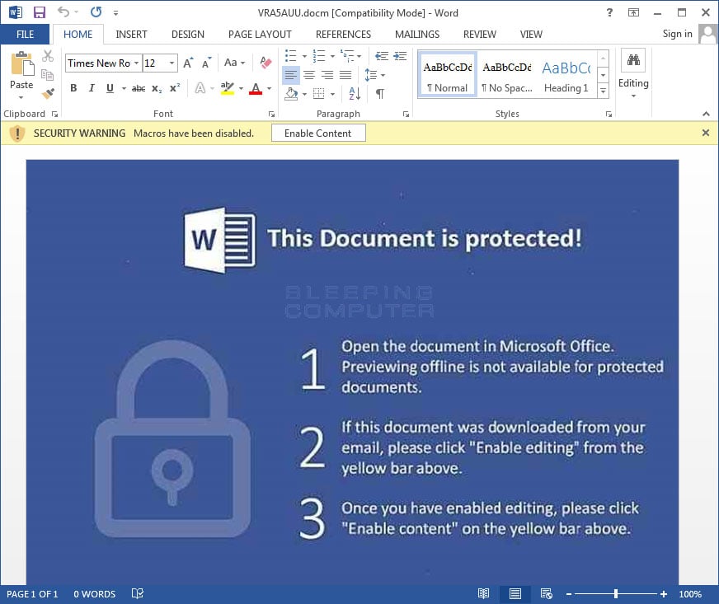Expand underline style dropdown arrow
Image resolution: width=719 pixels, height=604 pixels.
[x=124, y=88]
